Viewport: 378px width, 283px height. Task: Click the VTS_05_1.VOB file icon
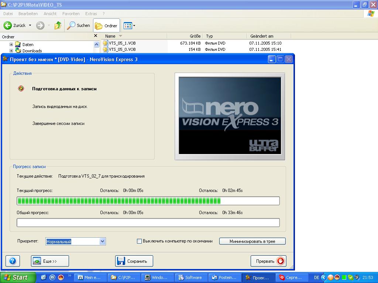pos(105,43)
